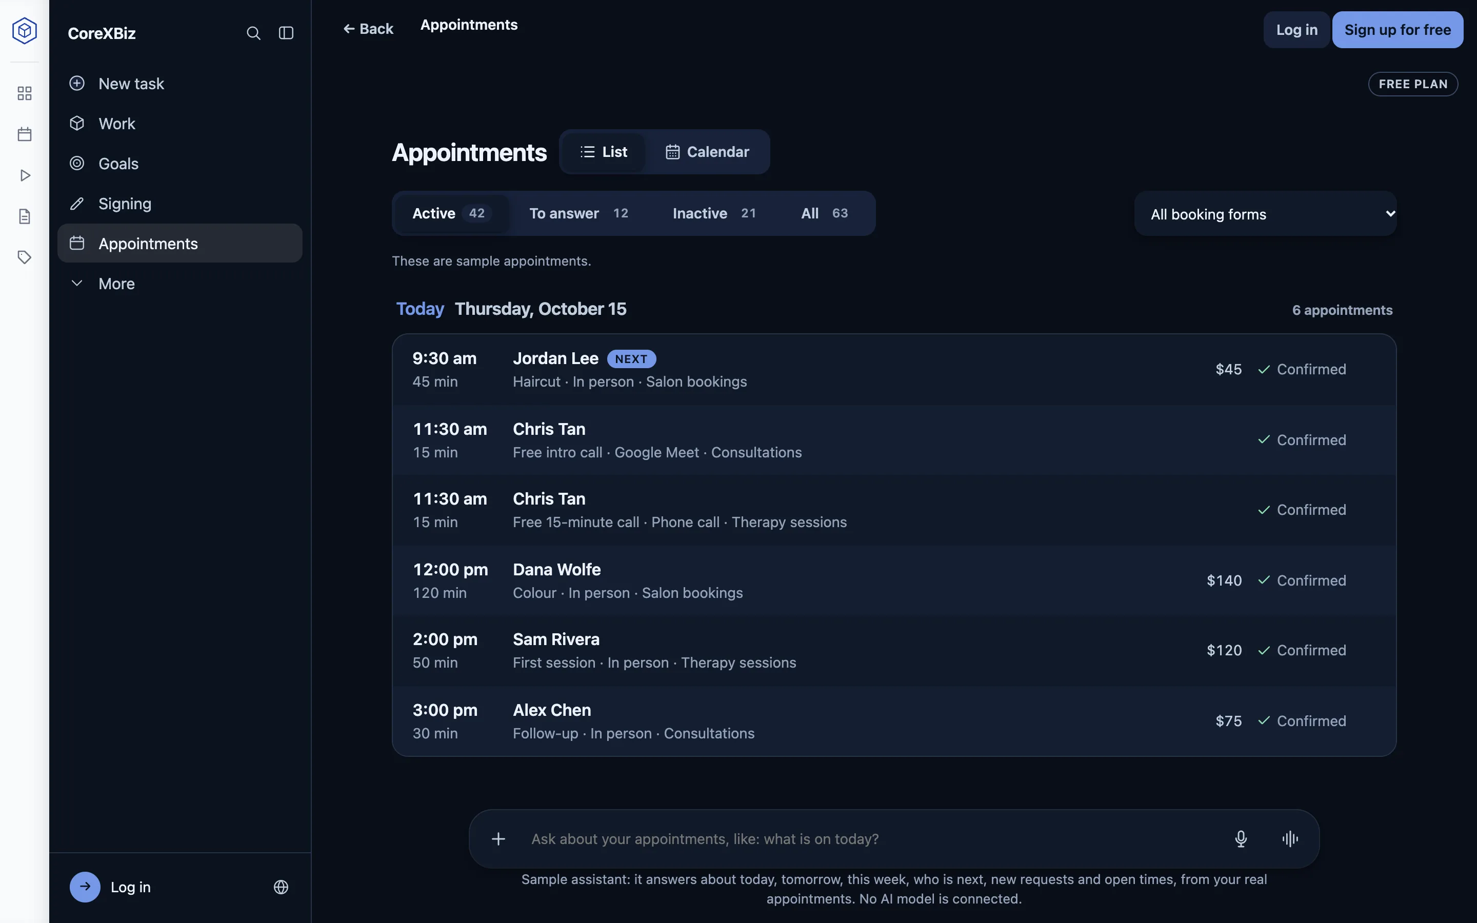Click Sign up for free button

pyautogui.click(x=1398, y=30)
